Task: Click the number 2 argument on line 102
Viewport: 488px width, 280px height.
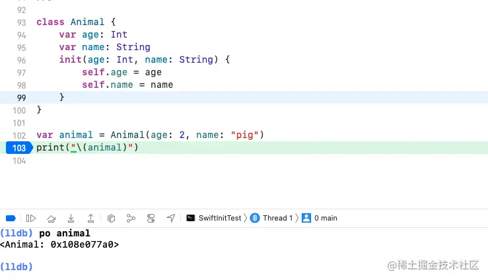Action: pos(182,135)
